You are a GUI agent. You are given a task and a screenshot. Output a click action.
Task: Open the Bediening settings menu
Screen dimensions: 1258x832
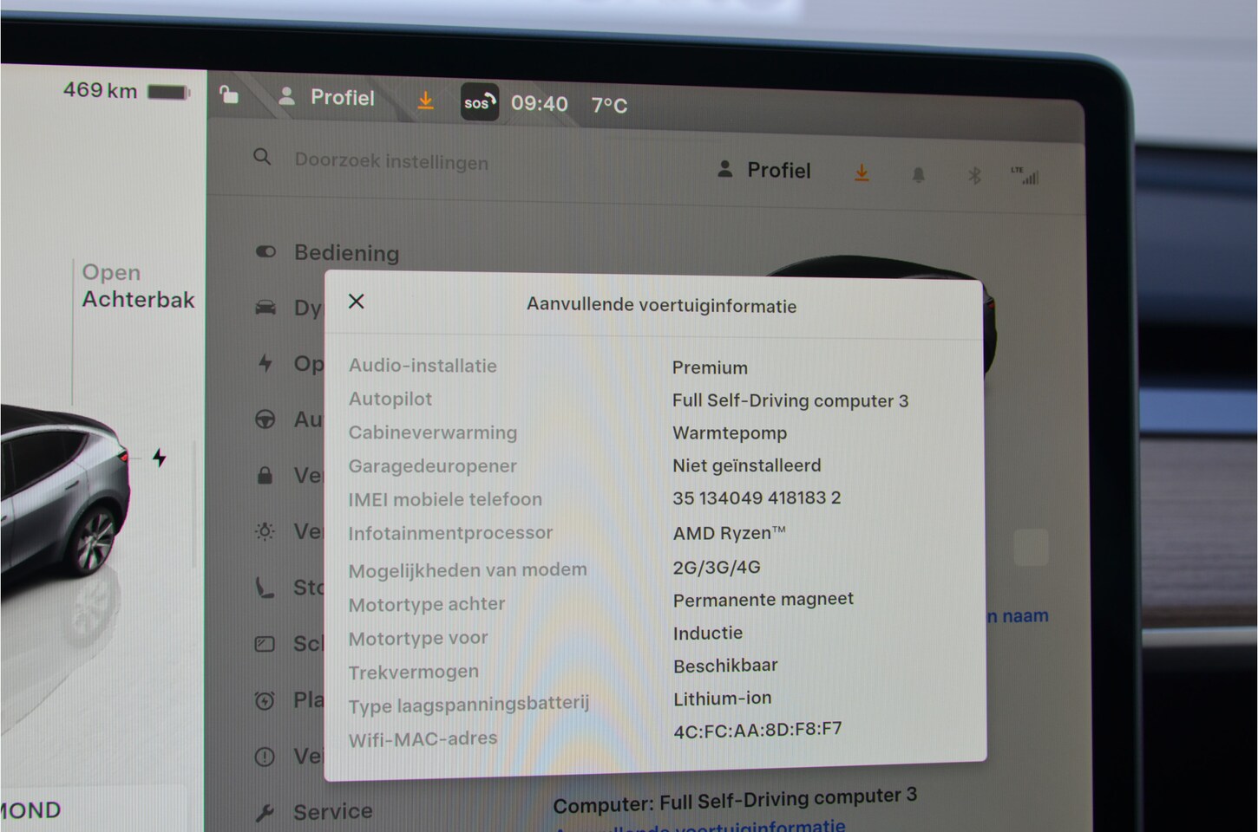click(346, 253)
